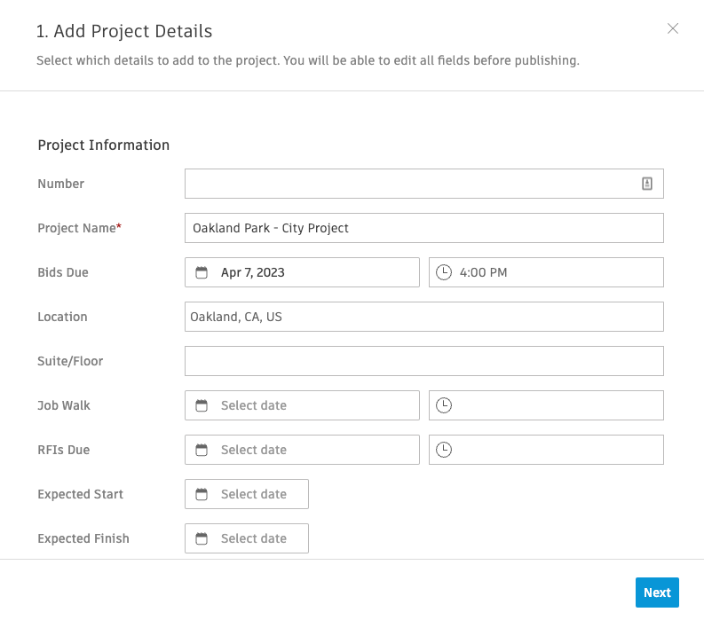The image size is (704, 620).
Task: Click the contact card icon in Number field
Action: (647, 184)
